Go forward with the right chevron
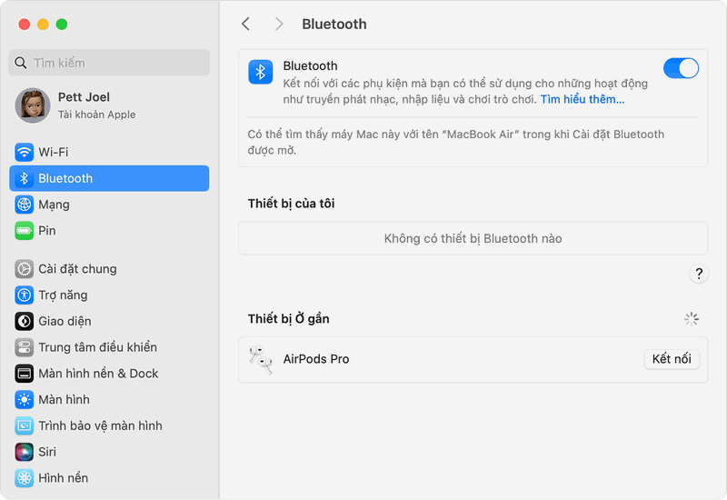This screenshot has width=727, height=500. click(279, 24)
